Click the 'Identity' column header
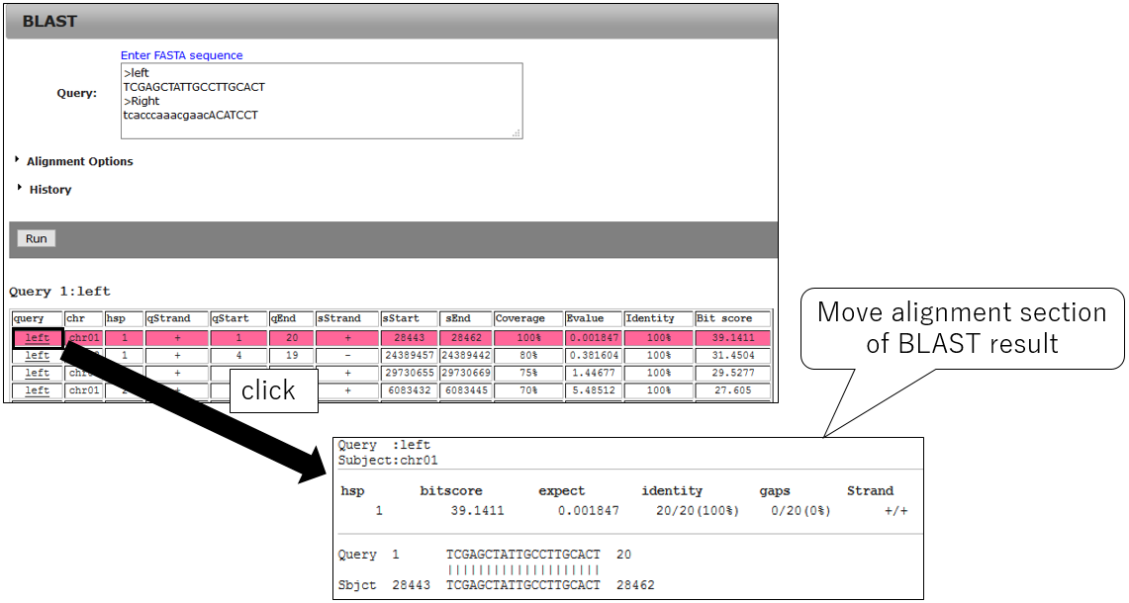Viewport: 1129px width, 603px height. pos(658,318)
